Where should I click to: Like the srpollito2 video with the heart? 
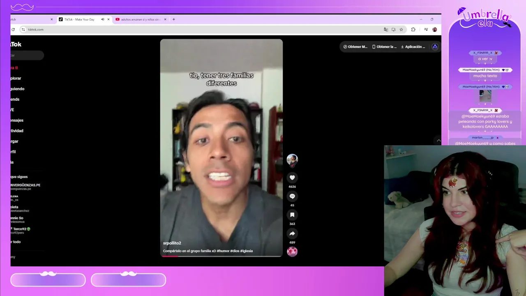coord(292,178)
